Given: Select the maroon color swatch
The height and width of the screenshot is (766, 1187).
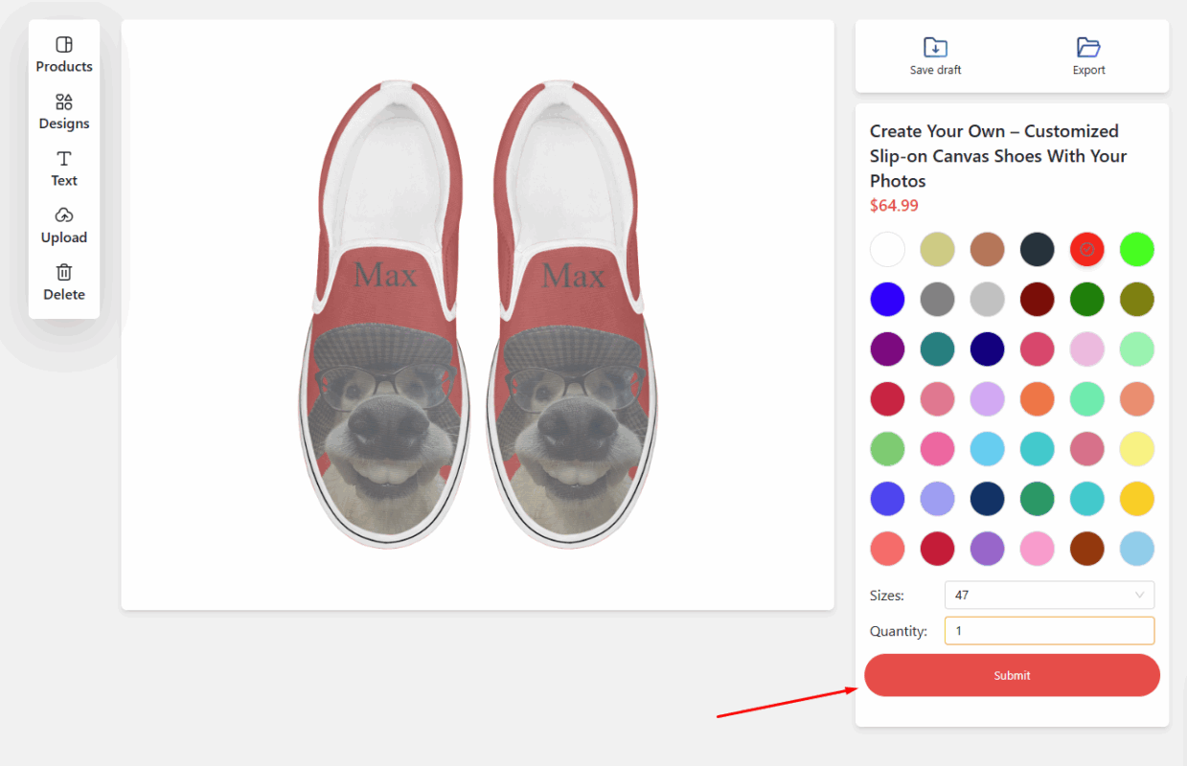Looking at the screenshot, I should (1037, 300).
